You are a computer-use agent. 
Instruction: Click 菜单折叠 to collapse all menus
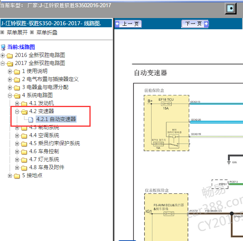coord(47,32)
